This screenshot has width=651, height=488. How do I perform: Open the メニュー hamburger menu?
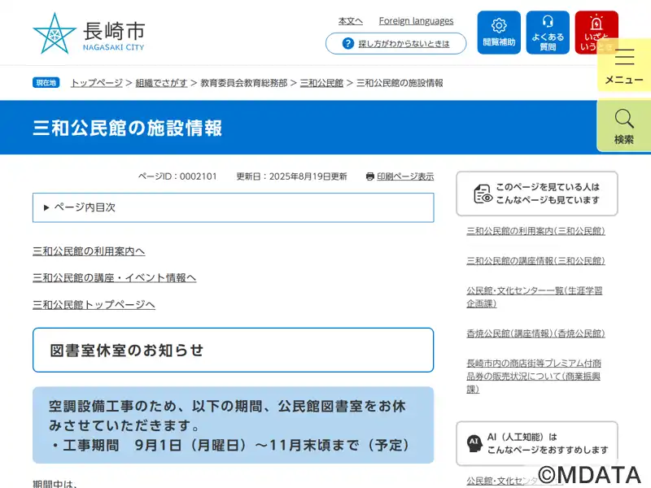(624, 65)
